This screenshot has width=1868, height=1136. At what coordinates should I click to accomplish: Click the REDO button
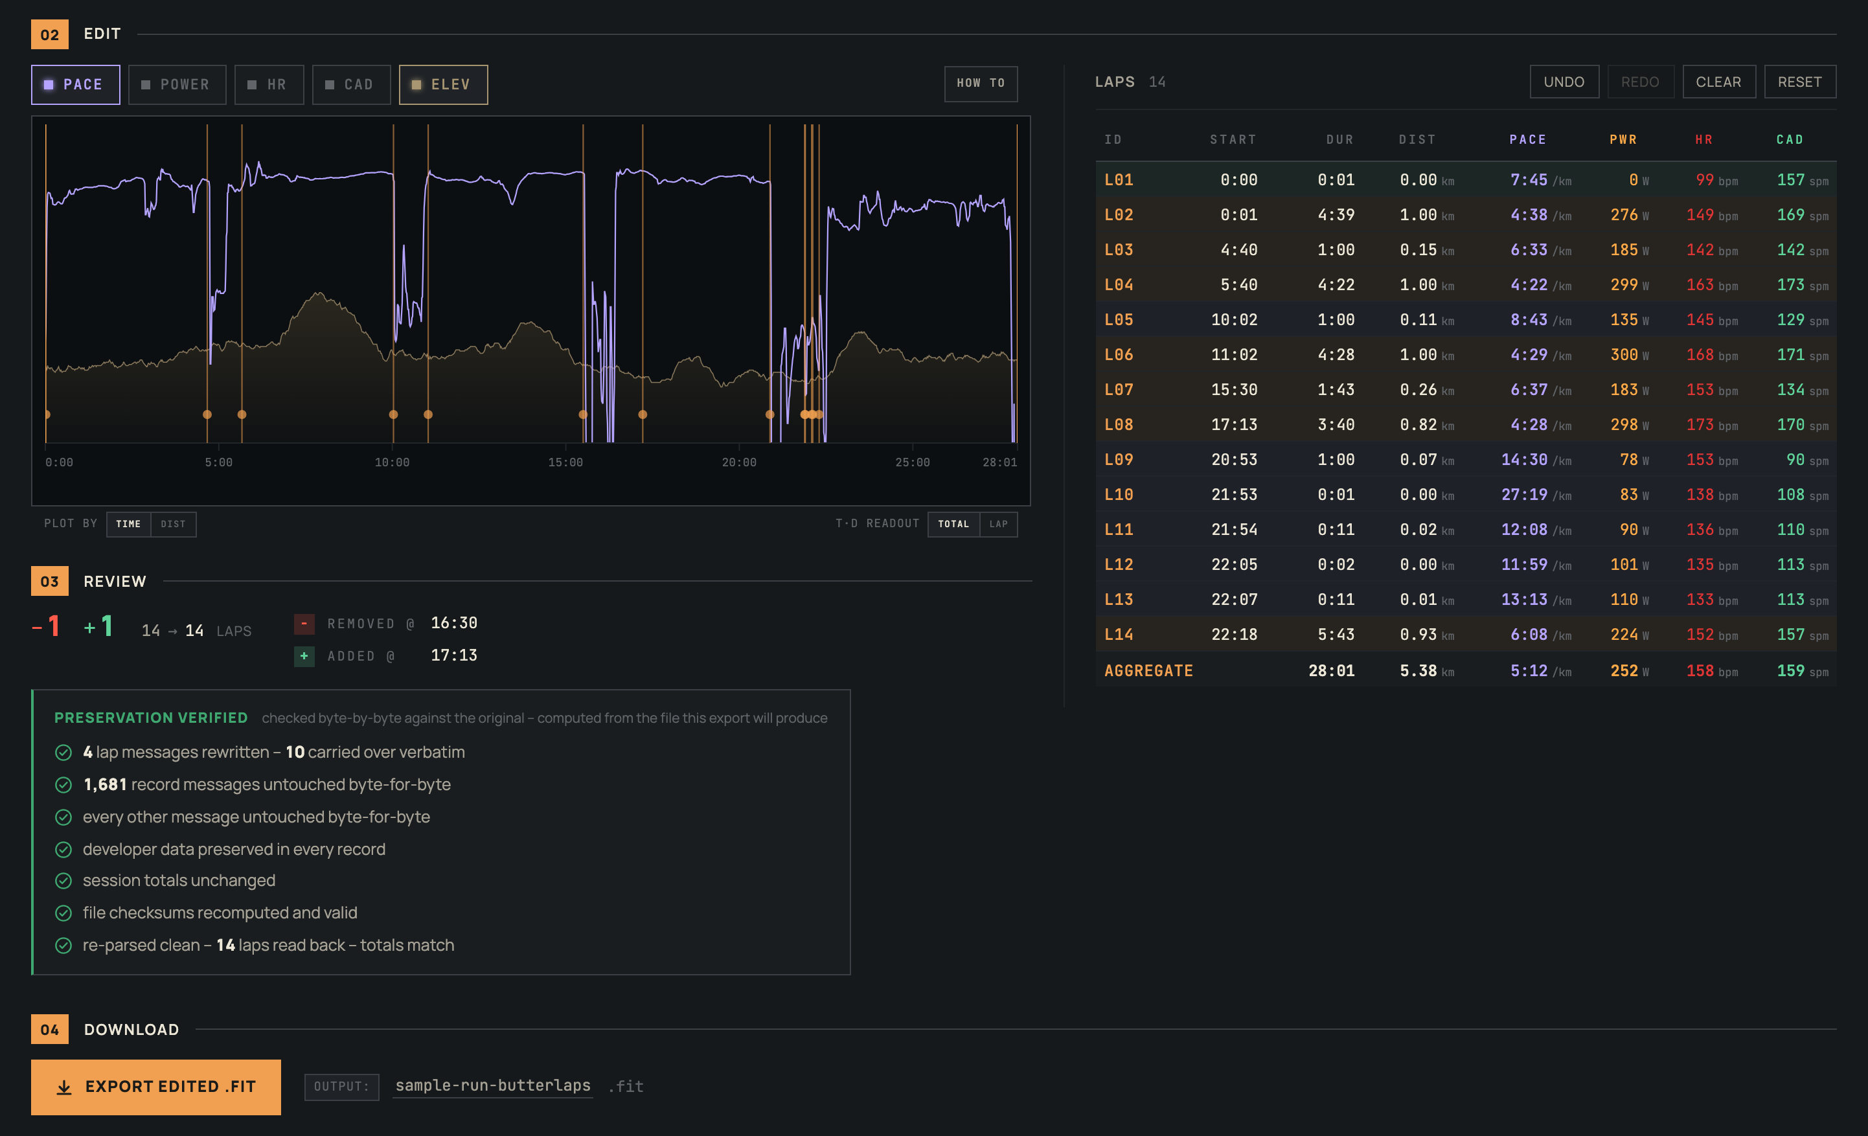1640,82
